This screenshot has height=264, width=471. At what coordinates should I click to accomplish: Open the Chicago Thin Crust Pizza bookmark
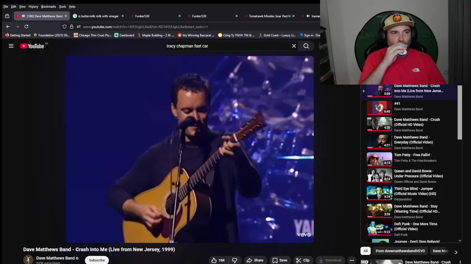pyautogui.click(x=92, y=35)
